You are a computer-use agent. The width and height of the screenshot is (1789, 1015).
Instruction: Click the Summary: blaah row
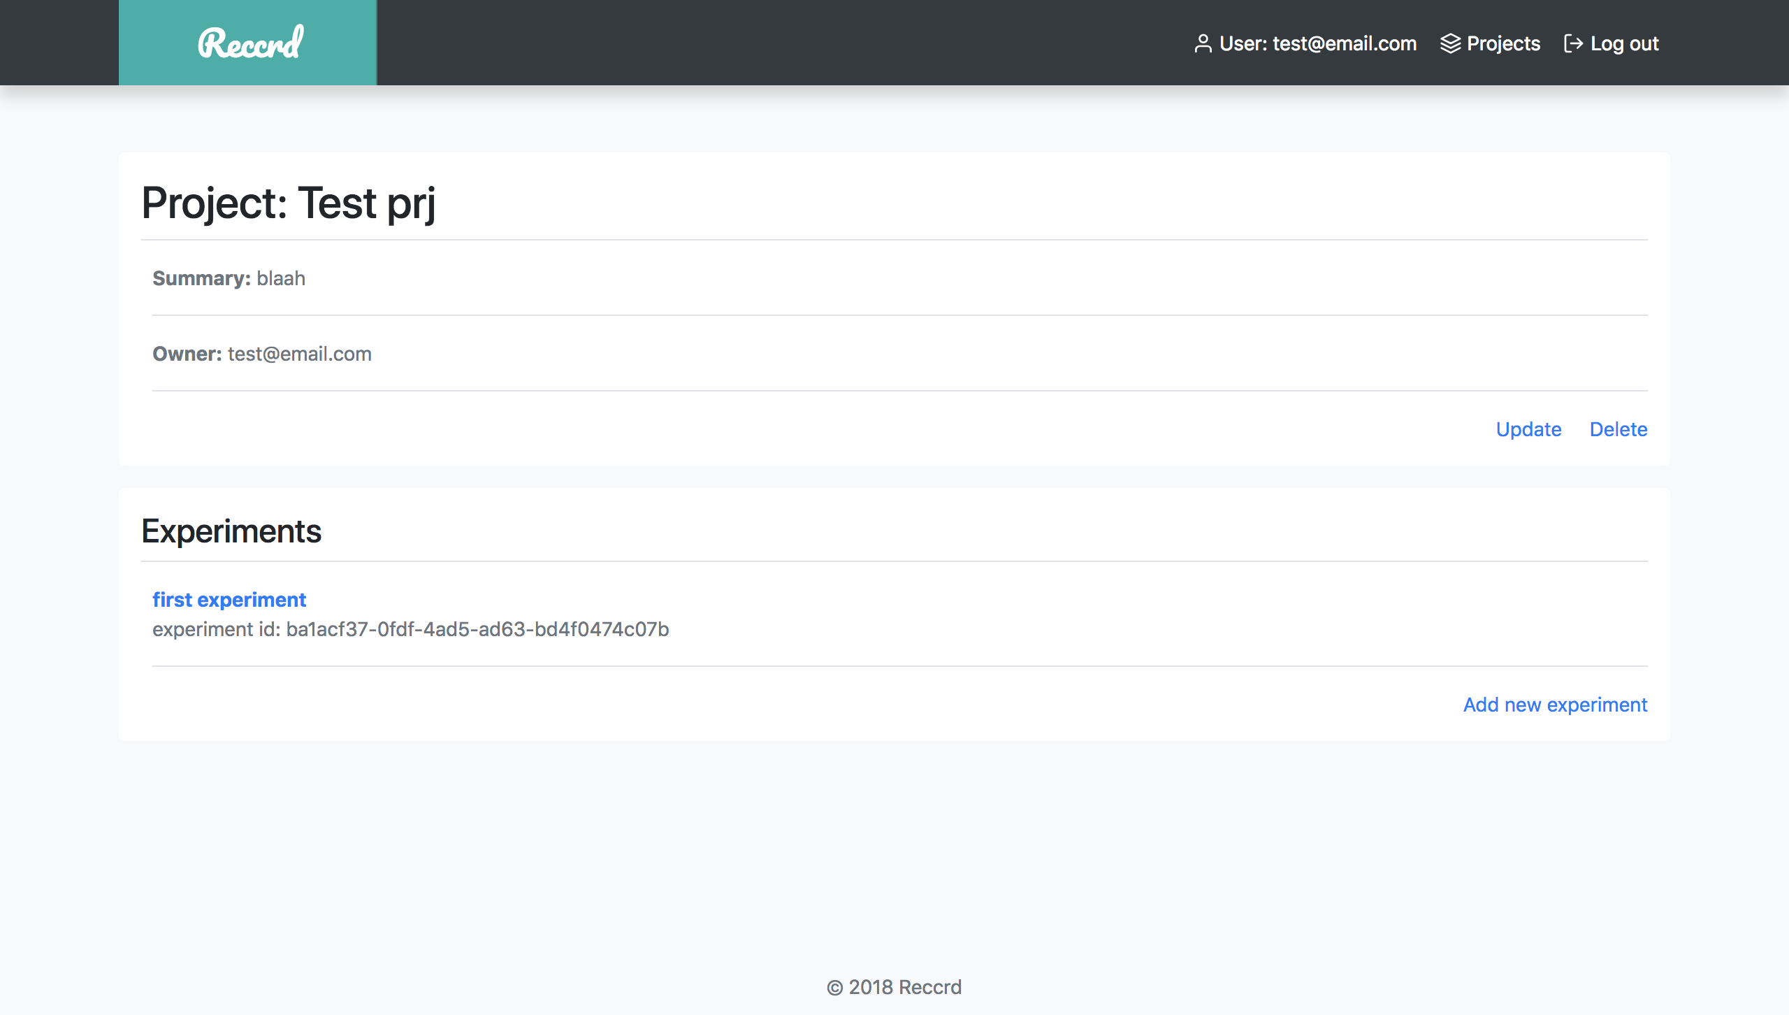pos(229,278)
